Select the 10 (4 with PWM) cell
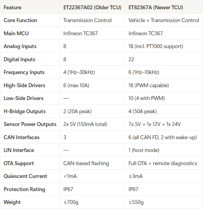This screenshot has height=209, width=203. [x=147, y=98]
